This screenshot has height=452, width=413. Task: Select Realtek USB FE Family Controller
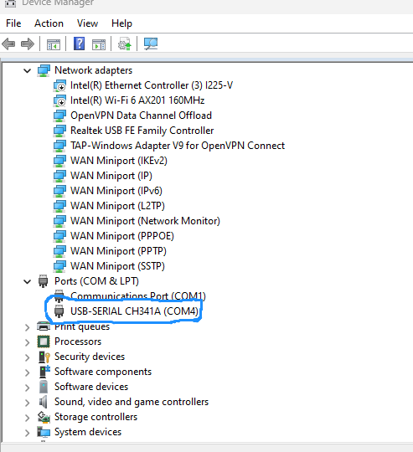[x=142, y=131]
